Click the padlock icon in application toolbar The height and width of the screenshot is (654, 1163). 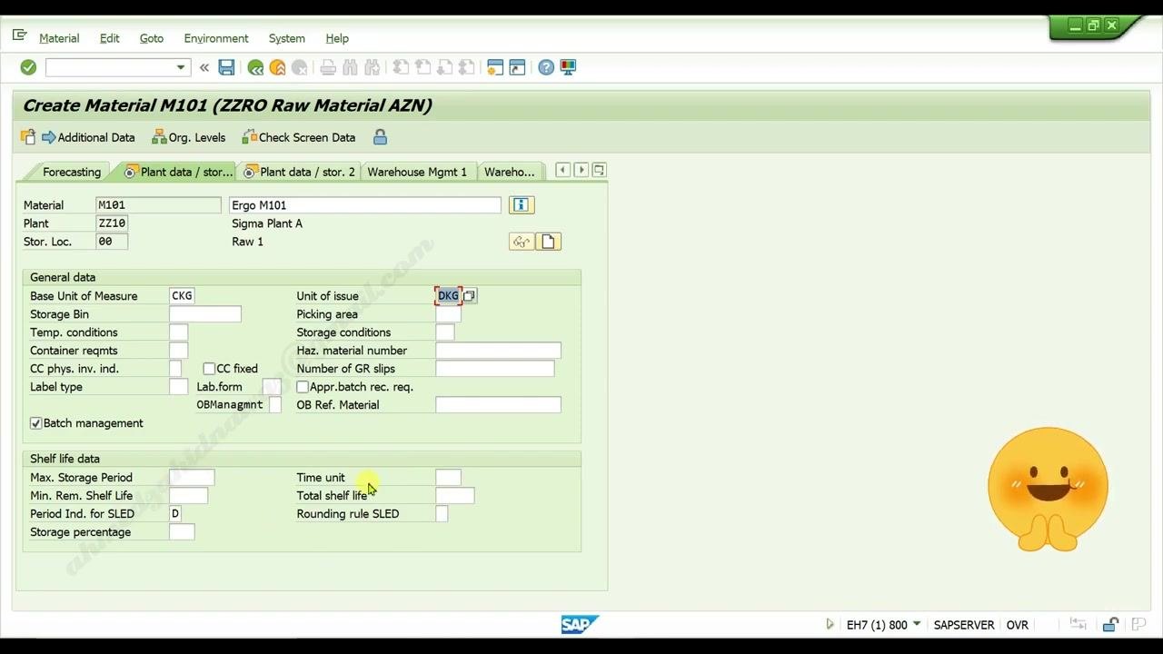(x=380, y=137)
